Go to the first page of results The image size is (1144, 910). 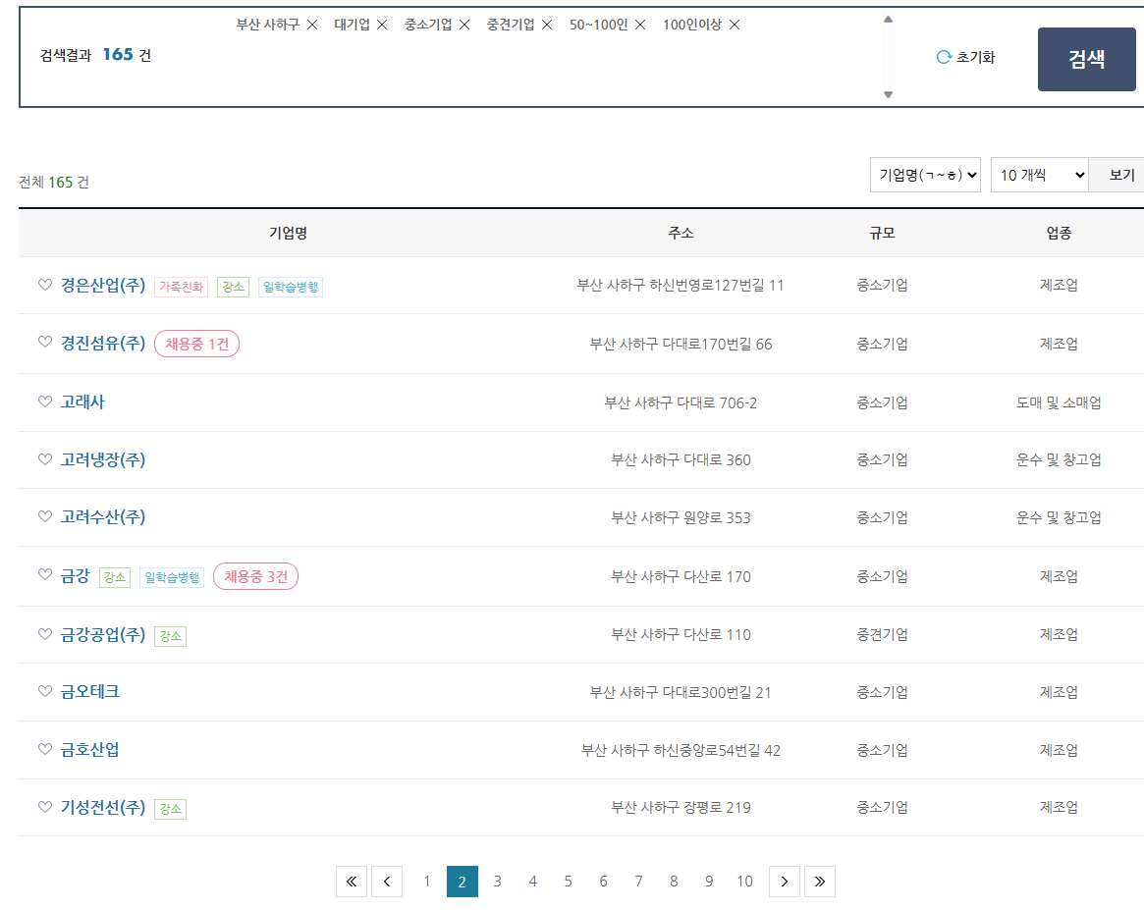[352, 882]
